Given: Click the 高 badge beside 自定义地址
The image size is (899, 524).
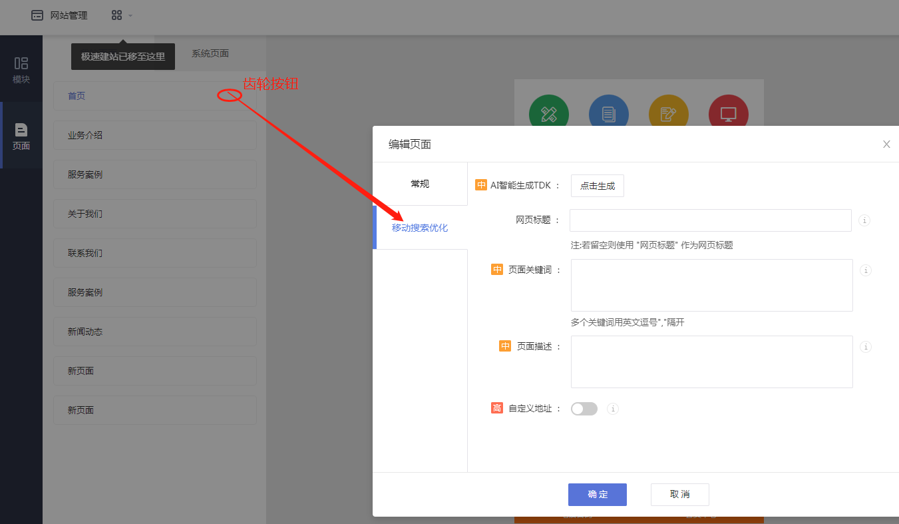Looking at the screenshot, I should pos(496,408).
